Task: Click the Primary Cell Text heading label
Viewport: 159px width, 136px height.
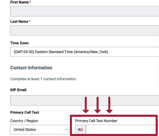Action: click(x=25, y=112)
